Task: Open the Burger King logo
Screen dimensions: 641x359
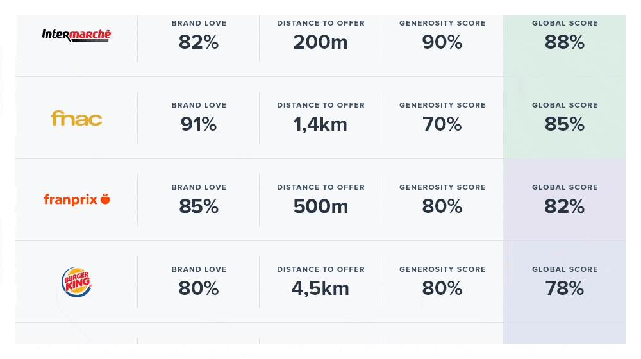Action: pyautogui.click(x=76, y=281)
